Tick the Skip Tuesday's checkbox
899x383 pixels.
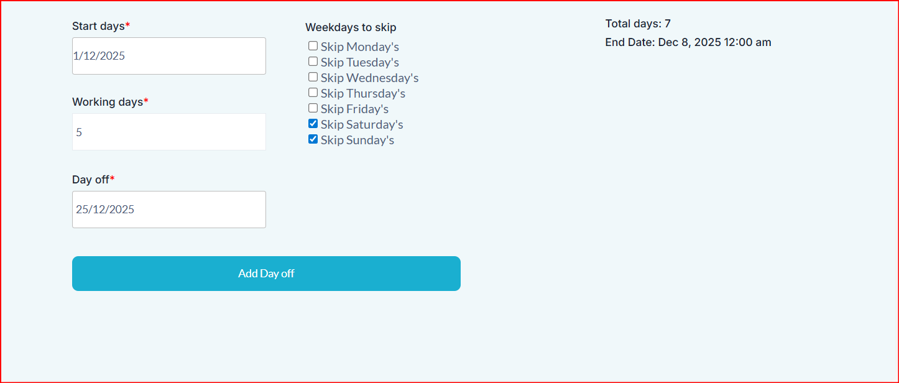point(313,62)
